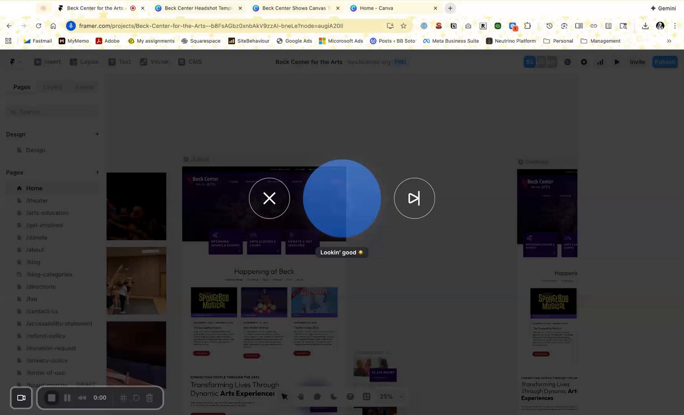Click the drag-handle grid icon on recorder
Screen dimensions: 684x415
point(123,397)
